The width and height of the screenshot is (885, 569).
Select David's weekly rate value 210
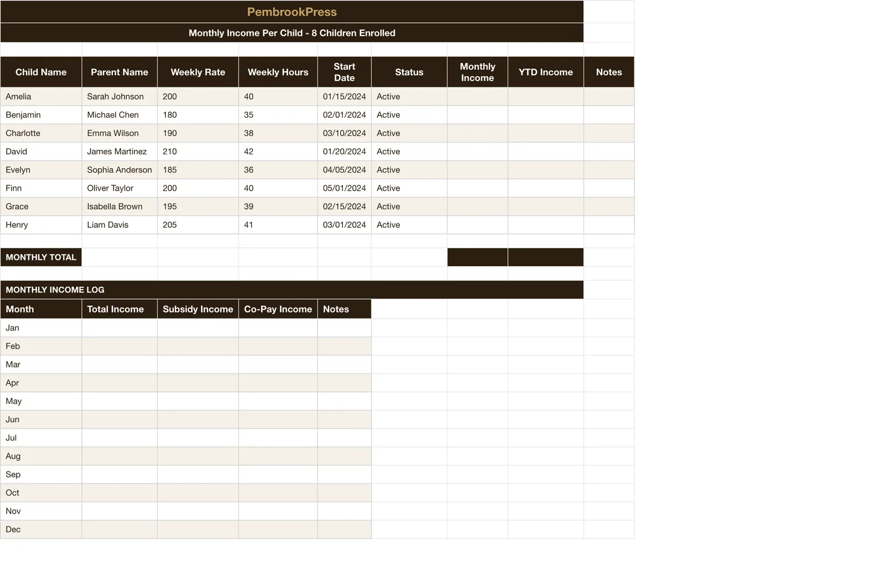(198, 151)
